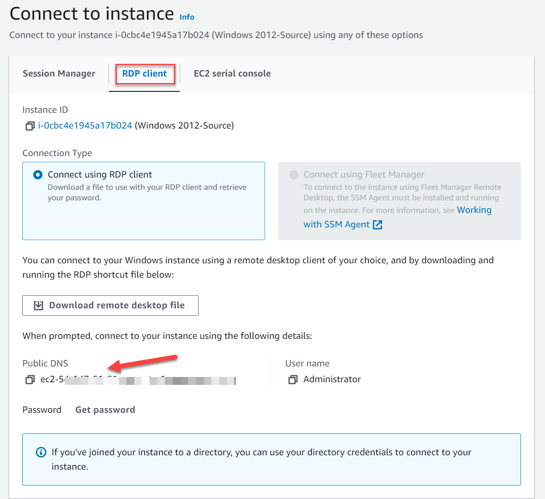Open the Working with SSM Agent documentation link

pyautogui.click(x=474, y=210)
